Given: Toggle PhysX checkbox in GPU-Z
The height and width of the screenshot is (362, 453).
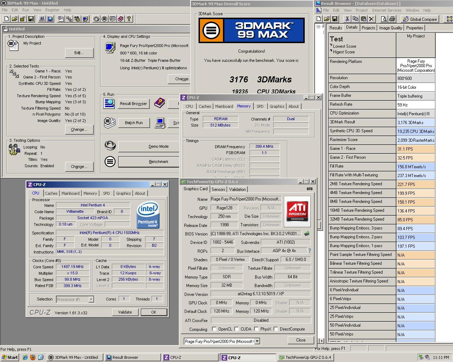Looking at the screenshot, I should click(x=256, y=329).
